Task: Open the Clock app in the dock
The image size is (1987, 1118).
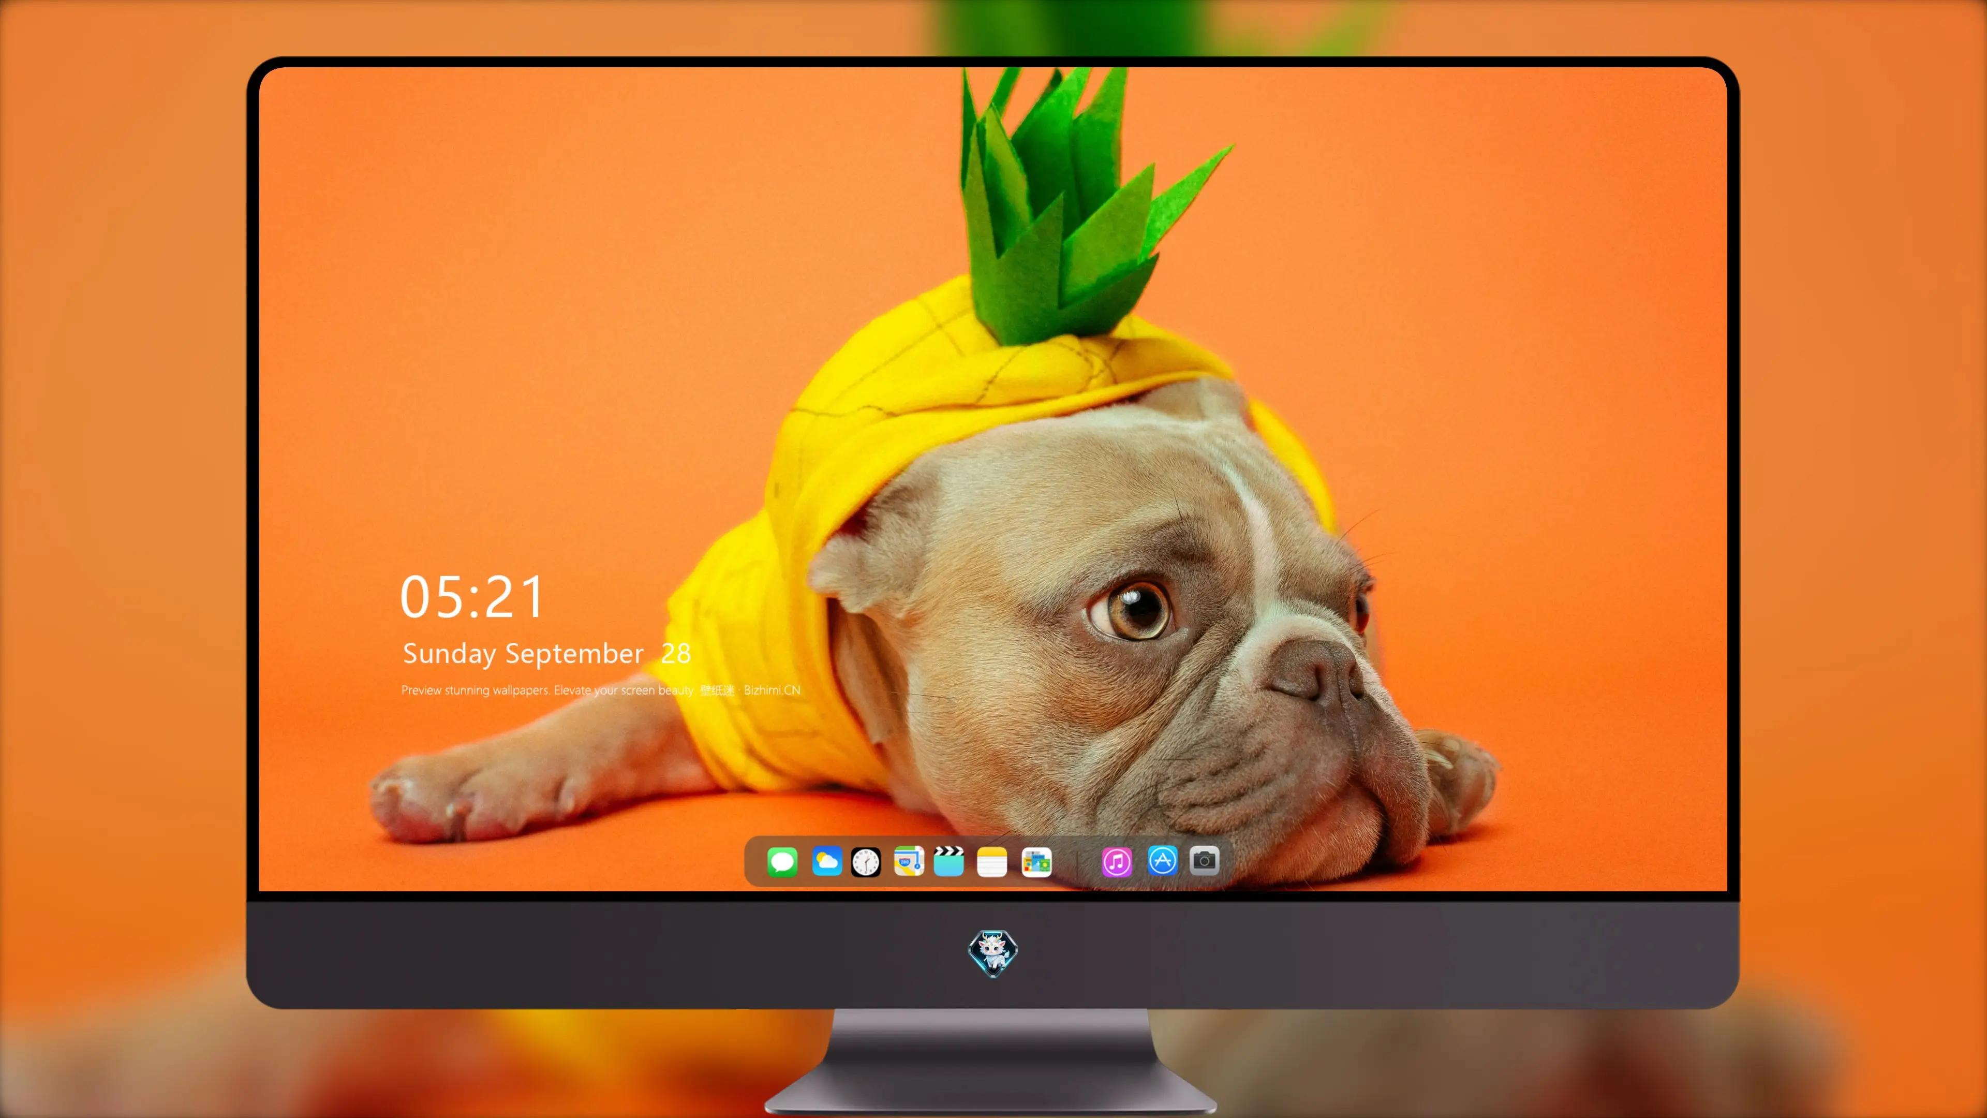Action: [x=866, y=862]
